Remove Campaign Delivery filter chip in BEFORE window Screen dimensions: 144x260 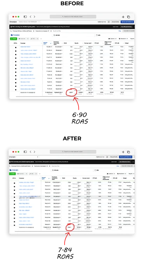(x=34, y=31)
